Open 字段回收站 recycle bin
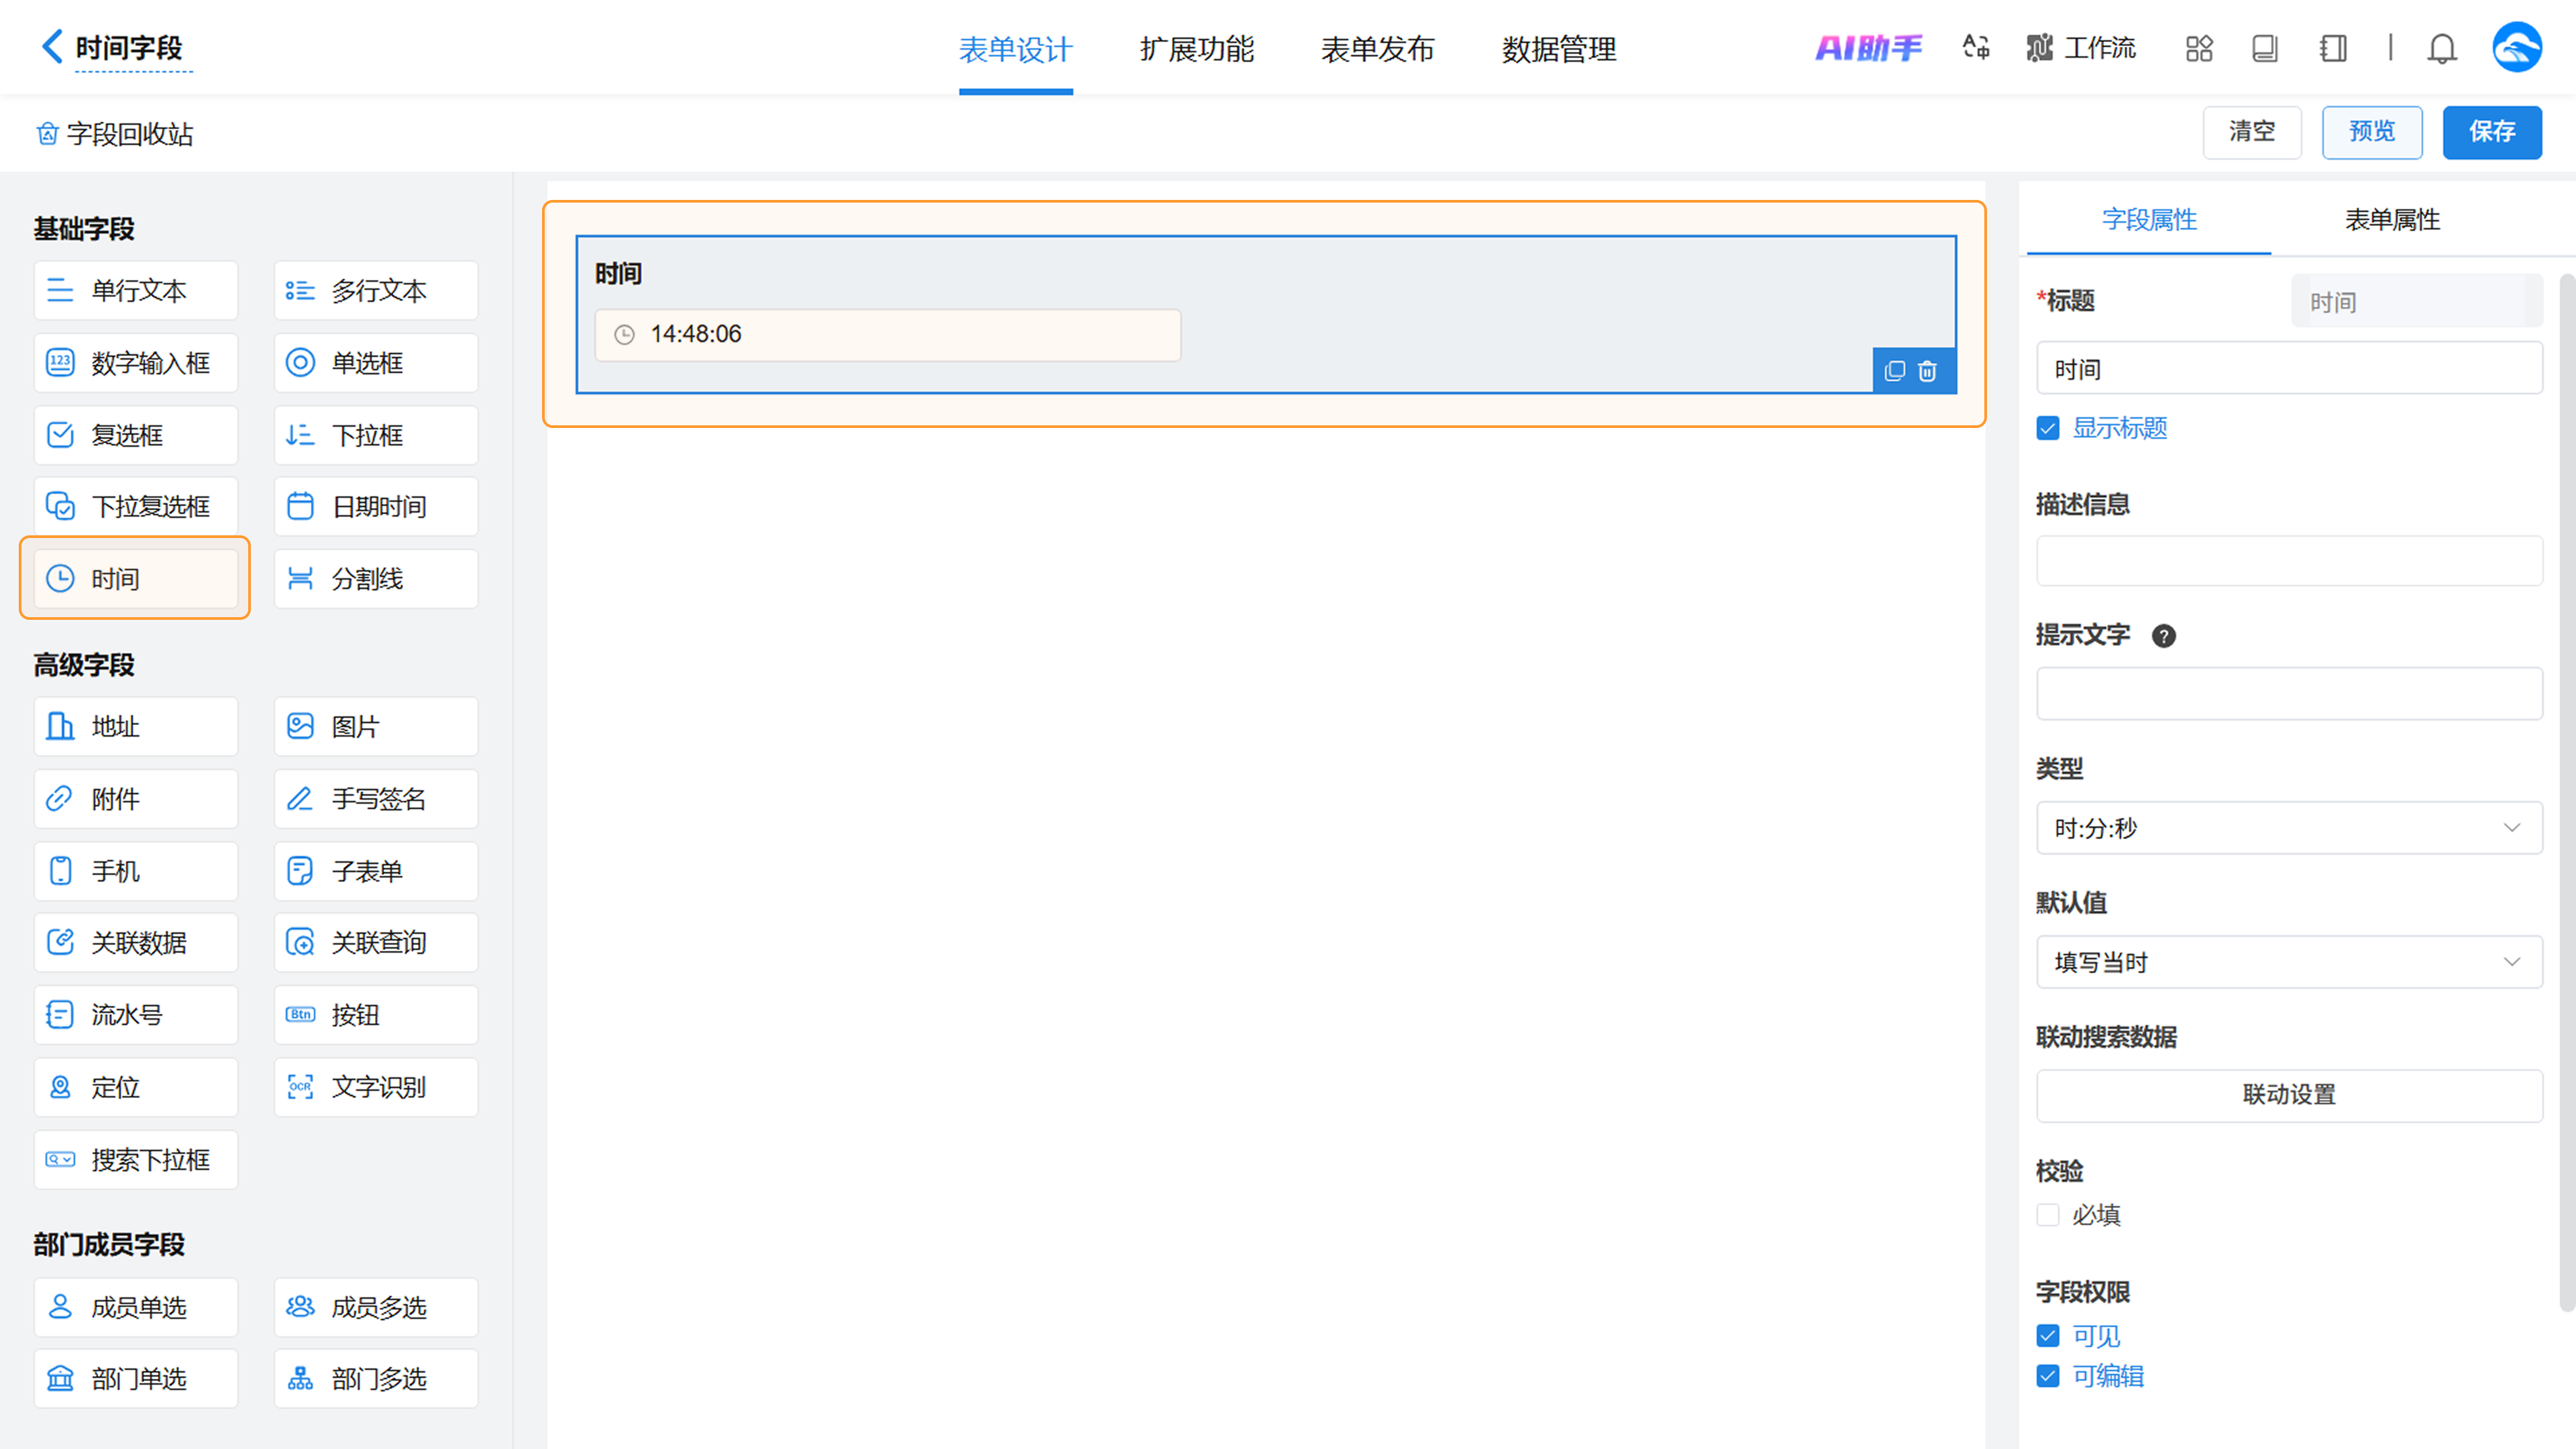This screenshot has height=1449, width=2576. coord(115,134)
